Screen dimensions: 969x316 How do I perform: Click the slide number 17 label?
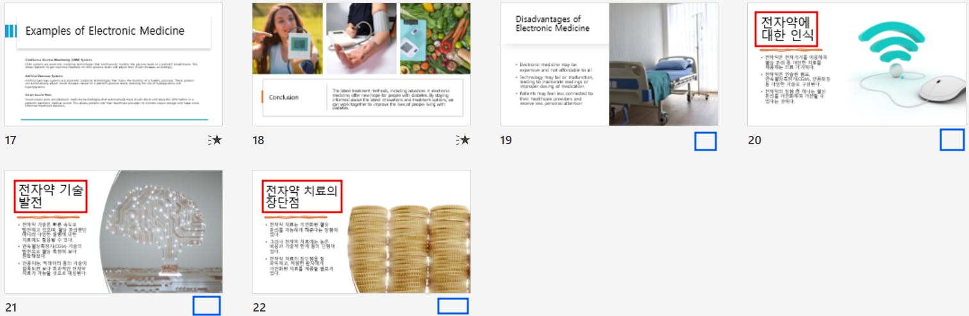(10, 140)
